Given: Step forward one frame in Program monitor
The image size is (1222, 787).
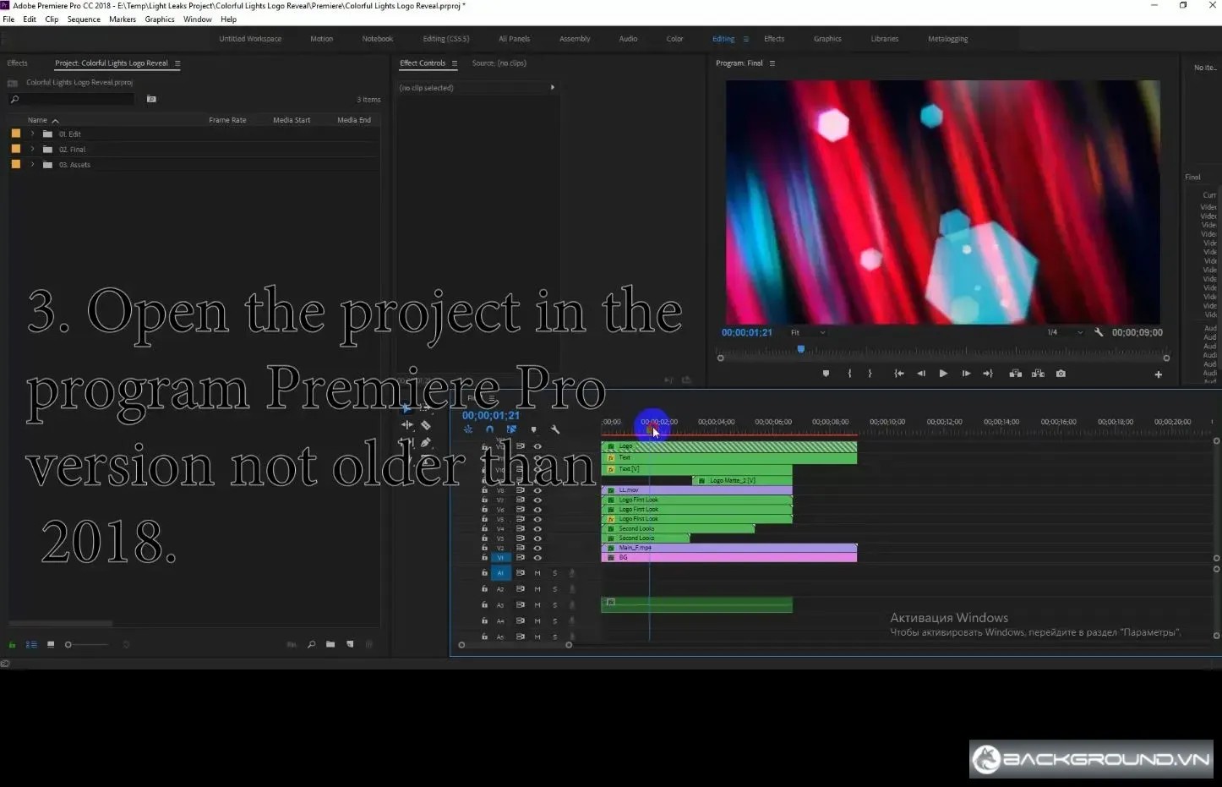Looking at the screenshot, I should point(966,374).
